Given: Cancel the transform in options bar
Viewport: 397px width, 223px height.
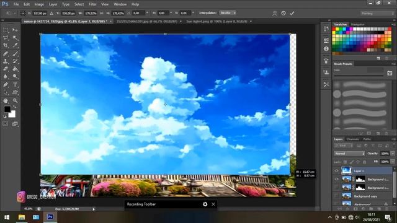Looking at the screenshot, I should coord(283,13).
